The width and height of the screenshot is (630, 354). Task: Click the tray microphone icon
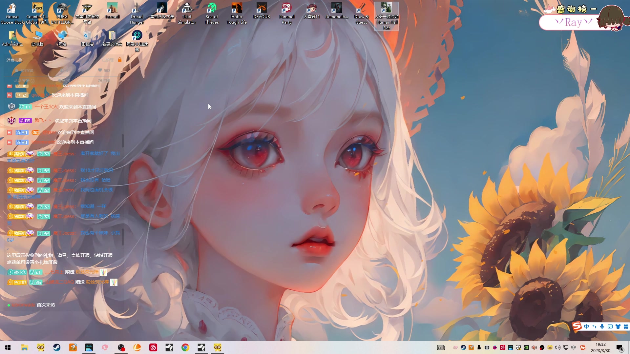(x=479, y=347)
